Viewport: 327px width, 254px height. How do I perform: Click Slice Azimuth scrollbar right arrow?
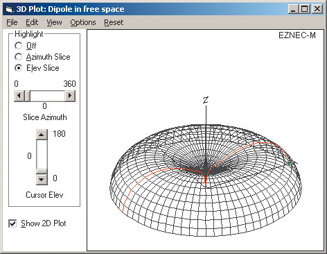coord(70,96)
